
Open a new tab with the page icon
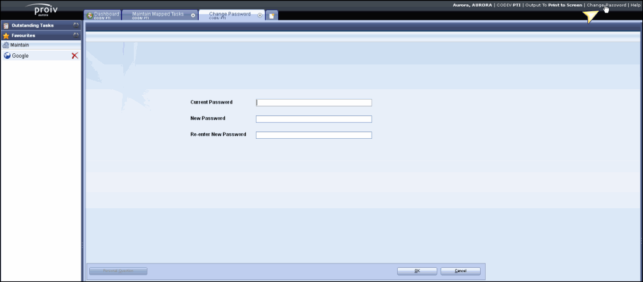[271, 15]
